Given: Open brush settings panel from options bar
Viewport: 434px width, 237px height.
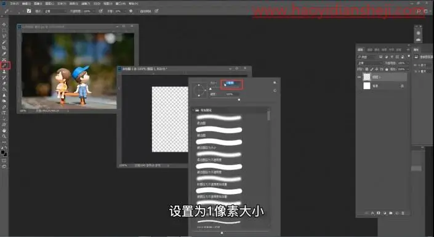Looking at the screenshot, I should [x=29, y=11].
